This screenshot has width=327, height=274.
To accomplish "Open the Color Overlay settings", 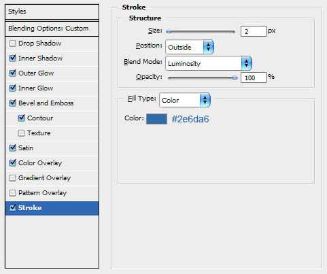I will pyautogui.click(x=52, y=163).
